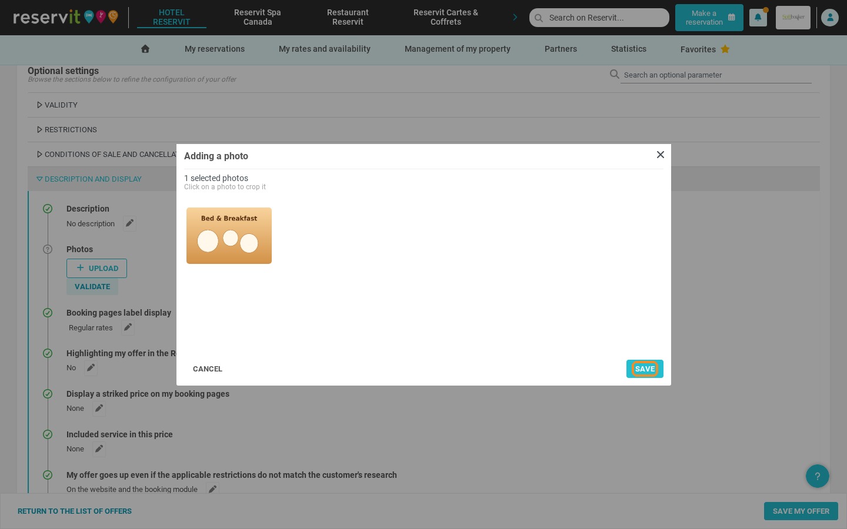
Task: Click SAVE MY OFFER button
Action: (801, 511)
